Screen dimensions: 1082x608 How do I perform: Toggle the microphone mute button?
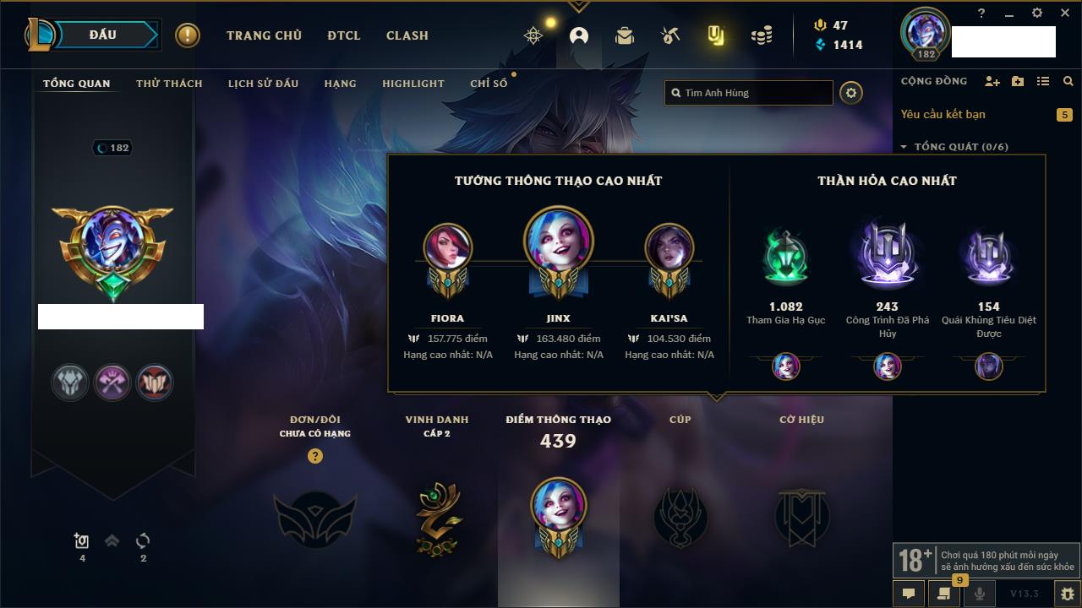click(980, 594)
